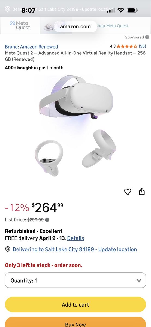Tap the heart wishlist icon
This screenshot has height=327, width=151.
point(128,192)
